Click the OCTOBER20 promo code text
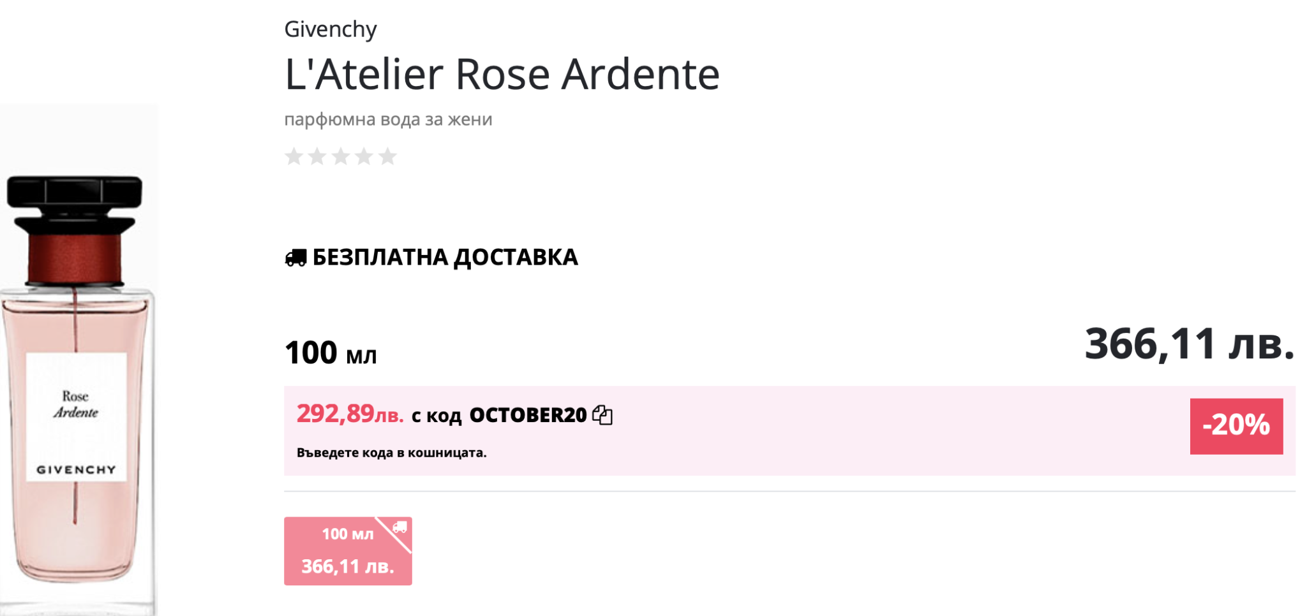 click(528, 415)
